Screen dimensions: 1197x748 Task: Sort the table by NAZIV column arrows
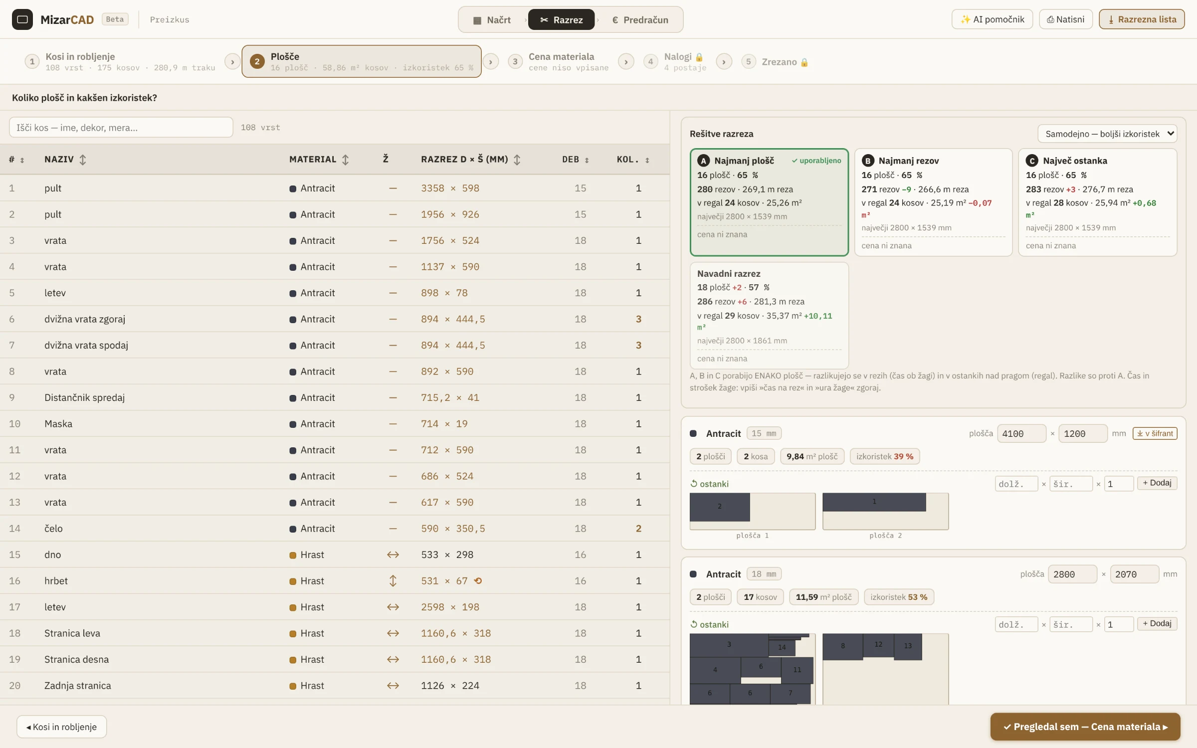tap(83, 160)
